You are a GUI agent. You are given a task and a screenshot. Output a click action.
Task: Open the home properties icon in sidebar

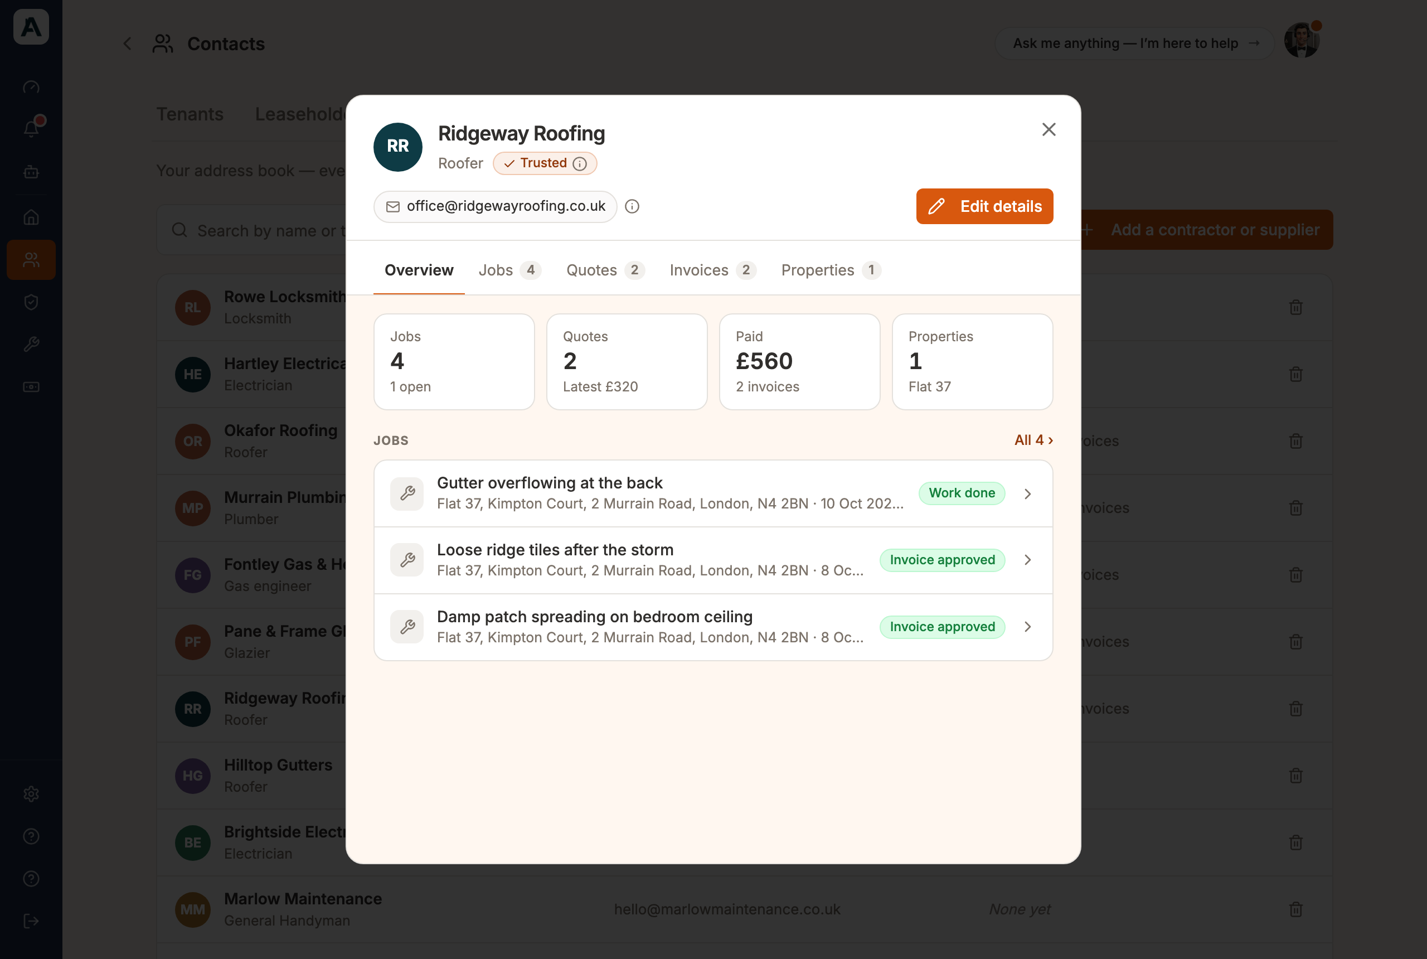[31, 217]
